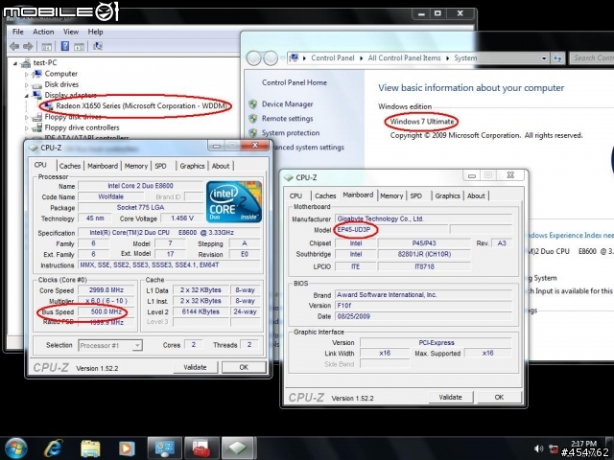Click the Bus Speed 500.0 MHz value

pyautogui.click(x=106, y=311)
